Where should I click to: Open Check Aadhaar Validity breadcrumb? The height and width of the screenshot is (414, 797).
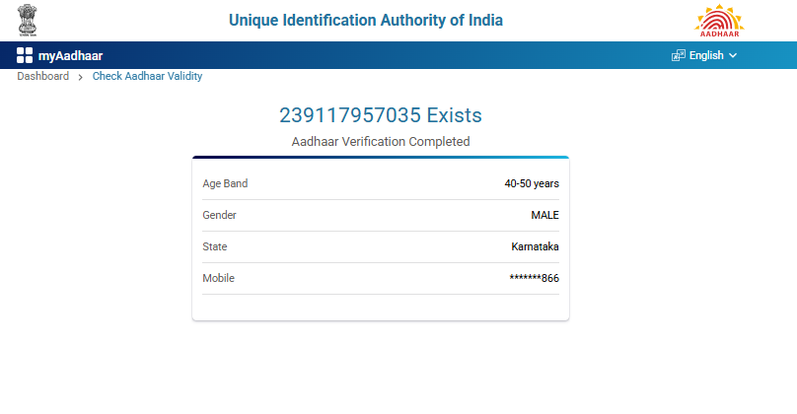147,76
